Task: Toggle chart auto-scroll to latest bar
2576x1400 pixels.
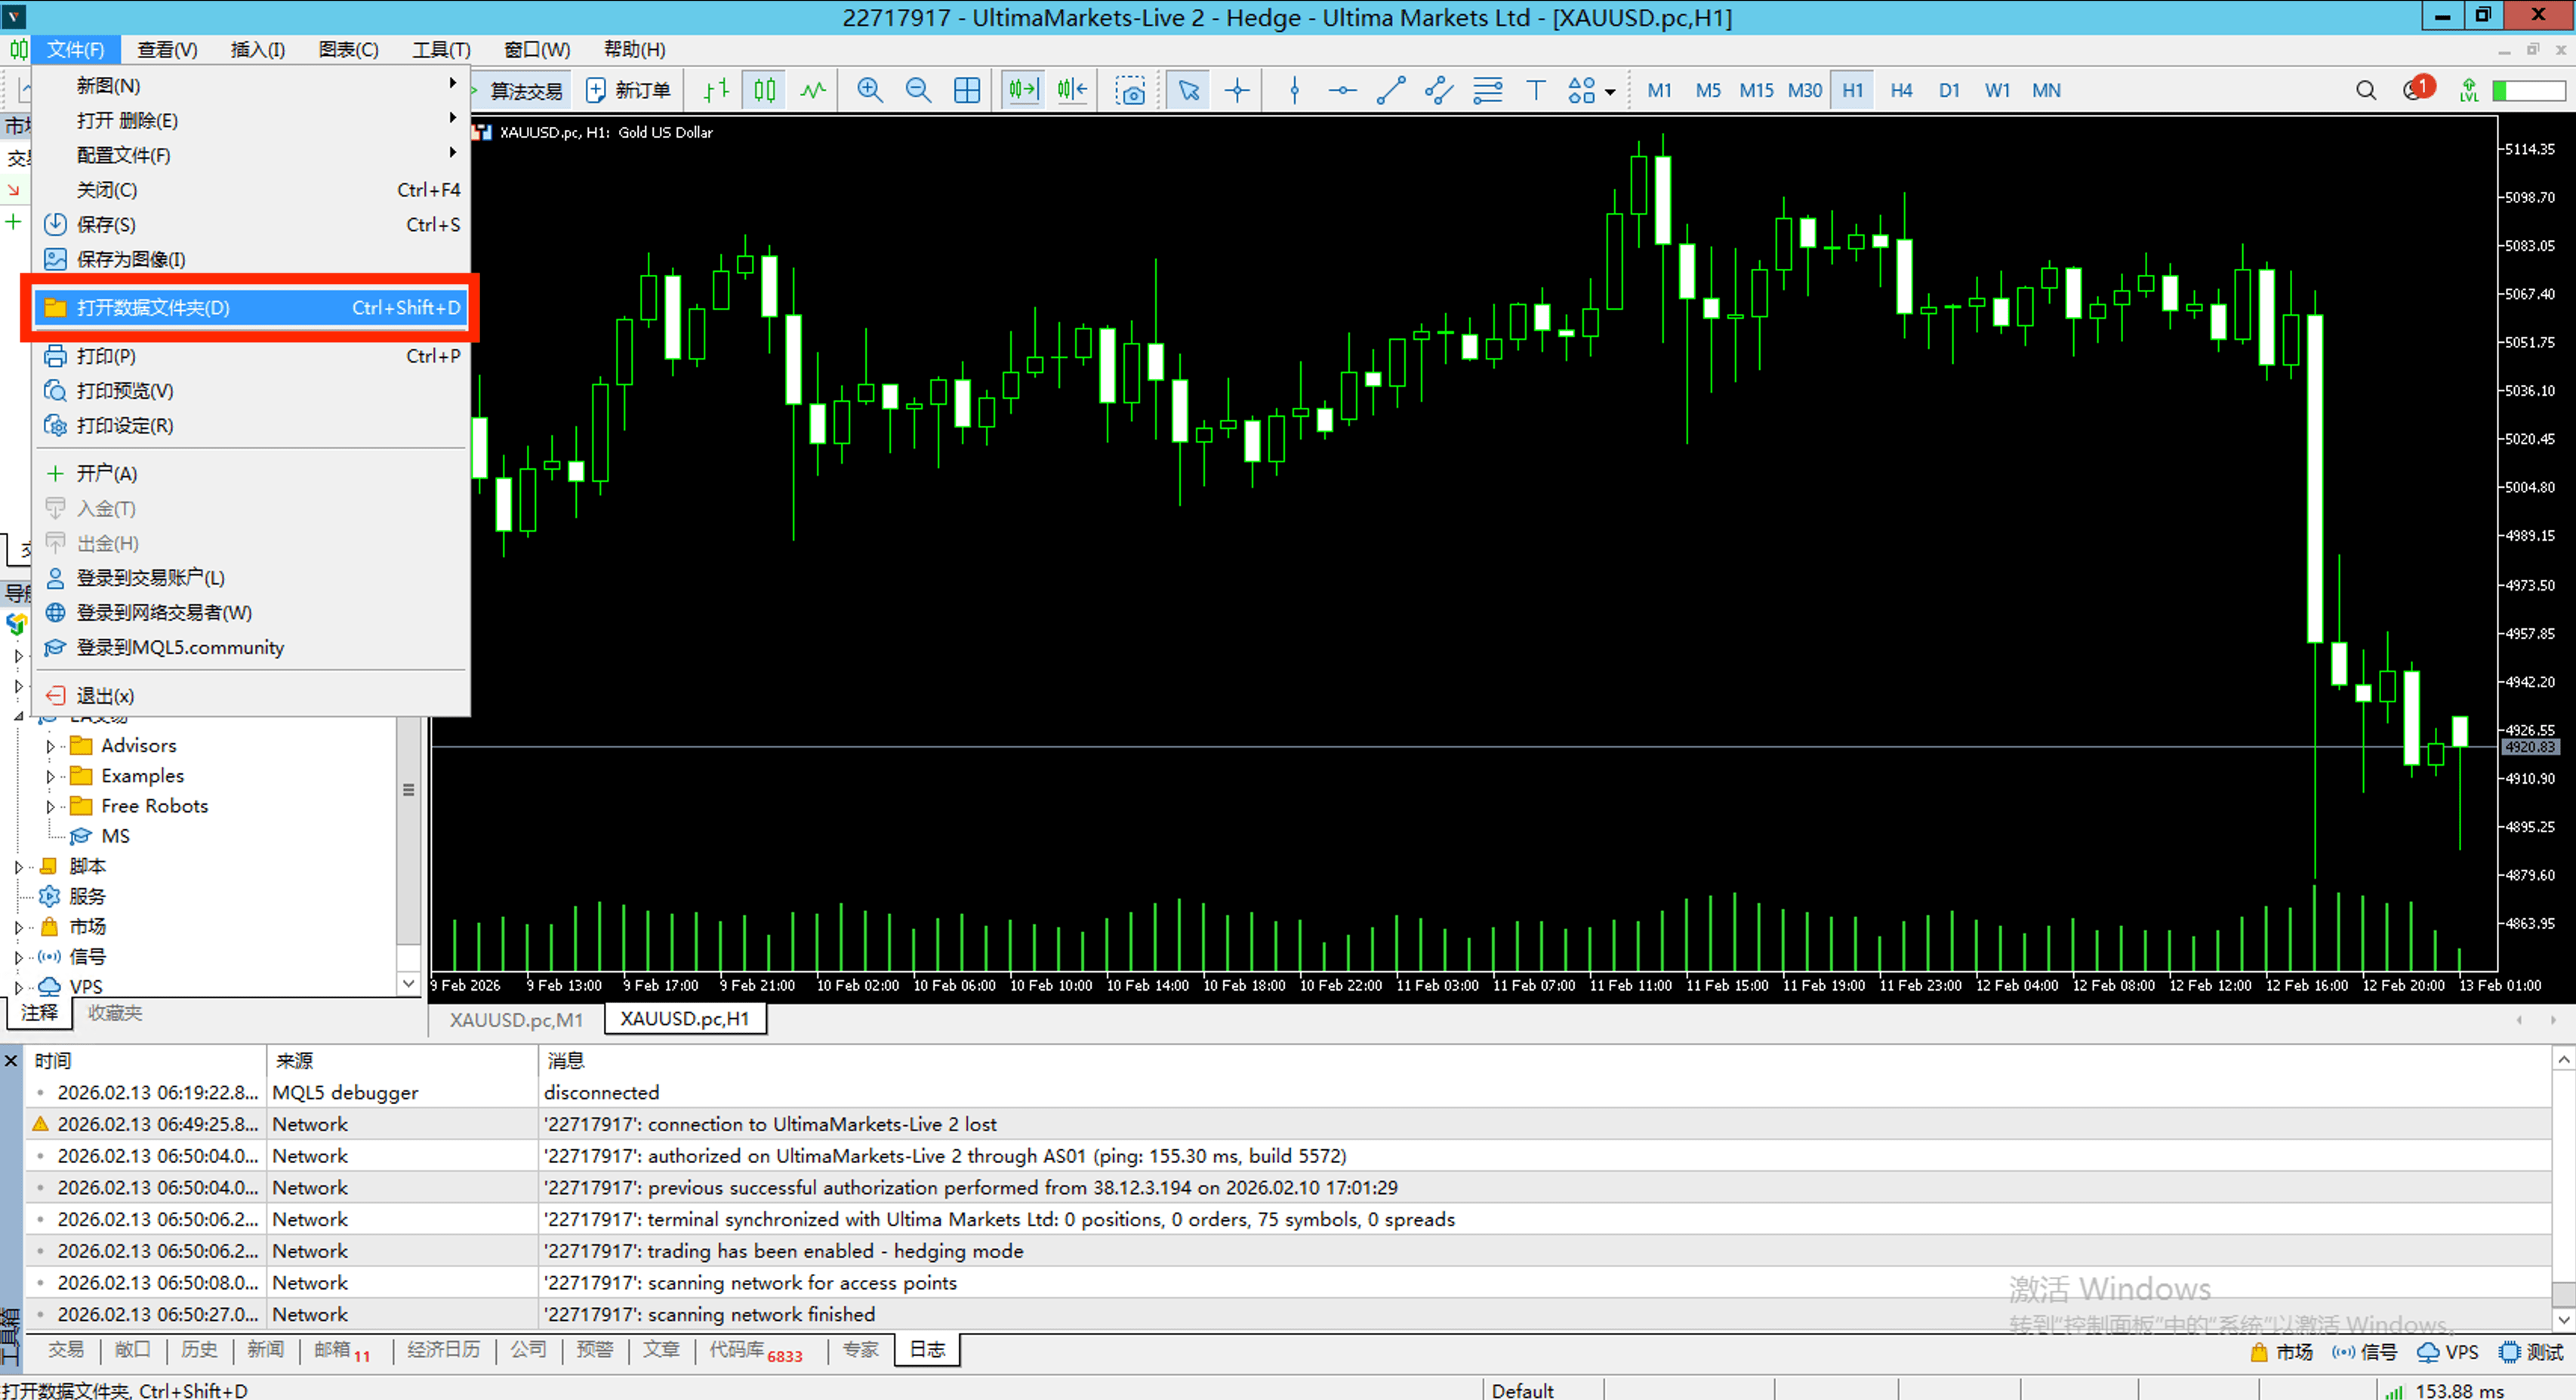Action: 1023,90
